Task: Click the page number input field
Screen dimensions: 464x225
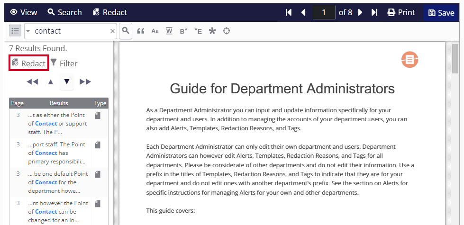Action: pyautogui.click(x=324, y=13)
